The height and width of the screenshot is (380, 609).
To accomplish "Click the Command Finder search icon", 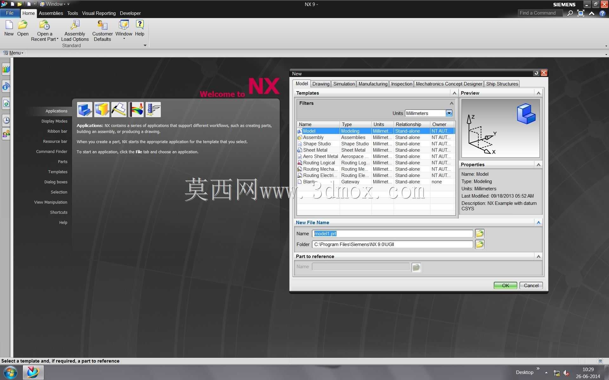I will [570, 13].
